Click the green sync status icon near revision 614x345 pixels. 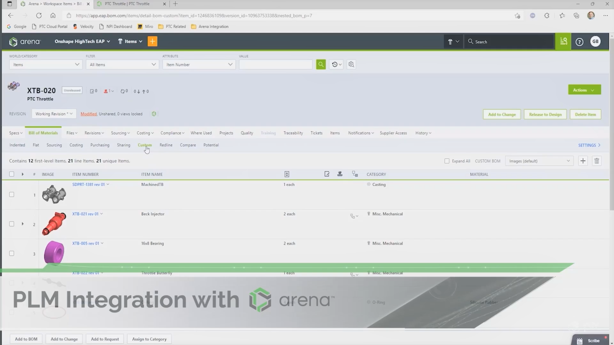click(154, 114)
